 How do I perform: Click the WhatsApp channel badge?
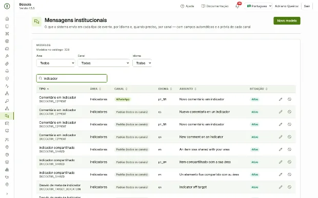click(x=123, y=99)
